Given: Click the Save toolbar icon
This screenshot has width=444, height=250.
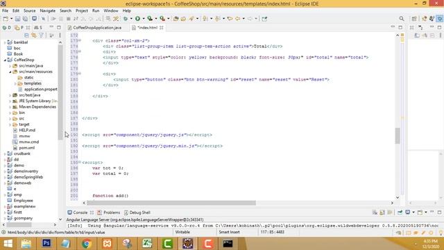Looking at the screenshot, I should 17,19.
